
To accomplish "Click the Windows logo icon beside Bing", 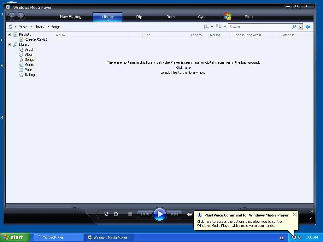I will (228, 16).
